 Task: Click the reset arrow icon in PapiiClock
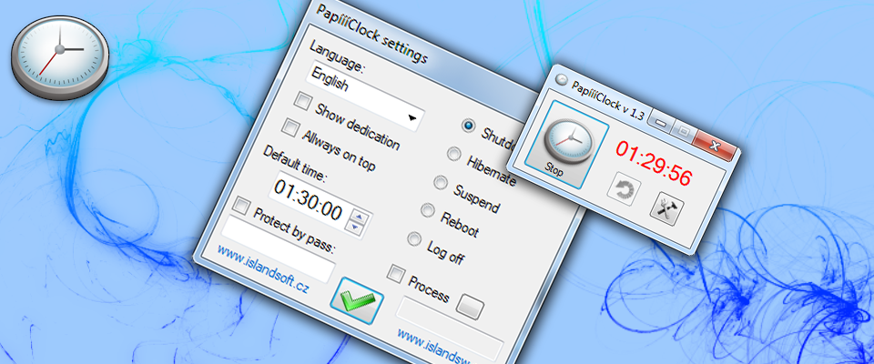624,189
